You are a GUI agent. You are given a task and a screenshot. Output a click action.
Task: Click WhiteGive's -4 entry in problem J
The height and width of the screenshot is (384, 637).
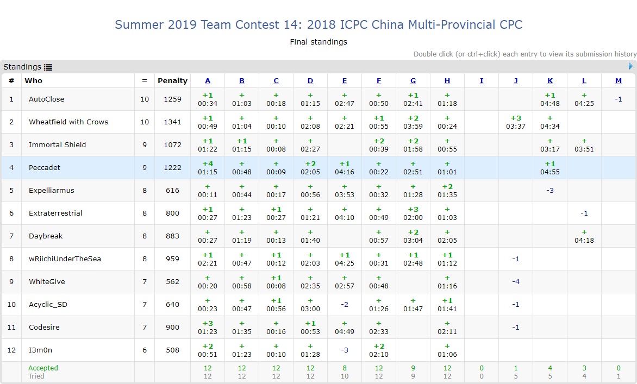[516, 282]
